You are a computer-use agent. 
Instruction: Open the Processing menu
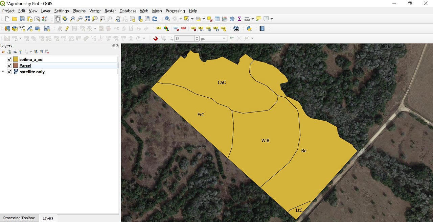click(175, 11)
